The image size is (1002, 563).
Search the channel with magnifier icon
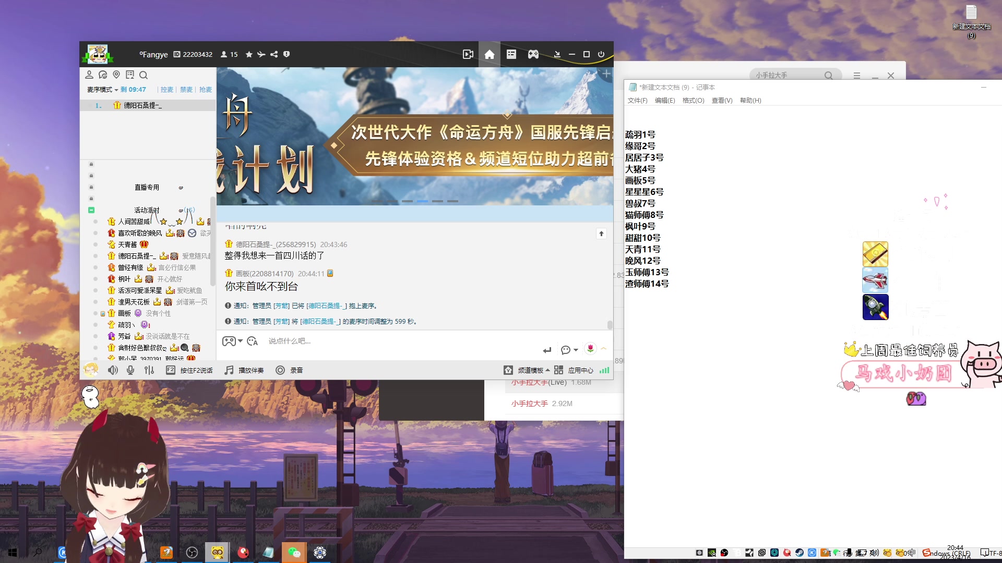tap(144, 75)
